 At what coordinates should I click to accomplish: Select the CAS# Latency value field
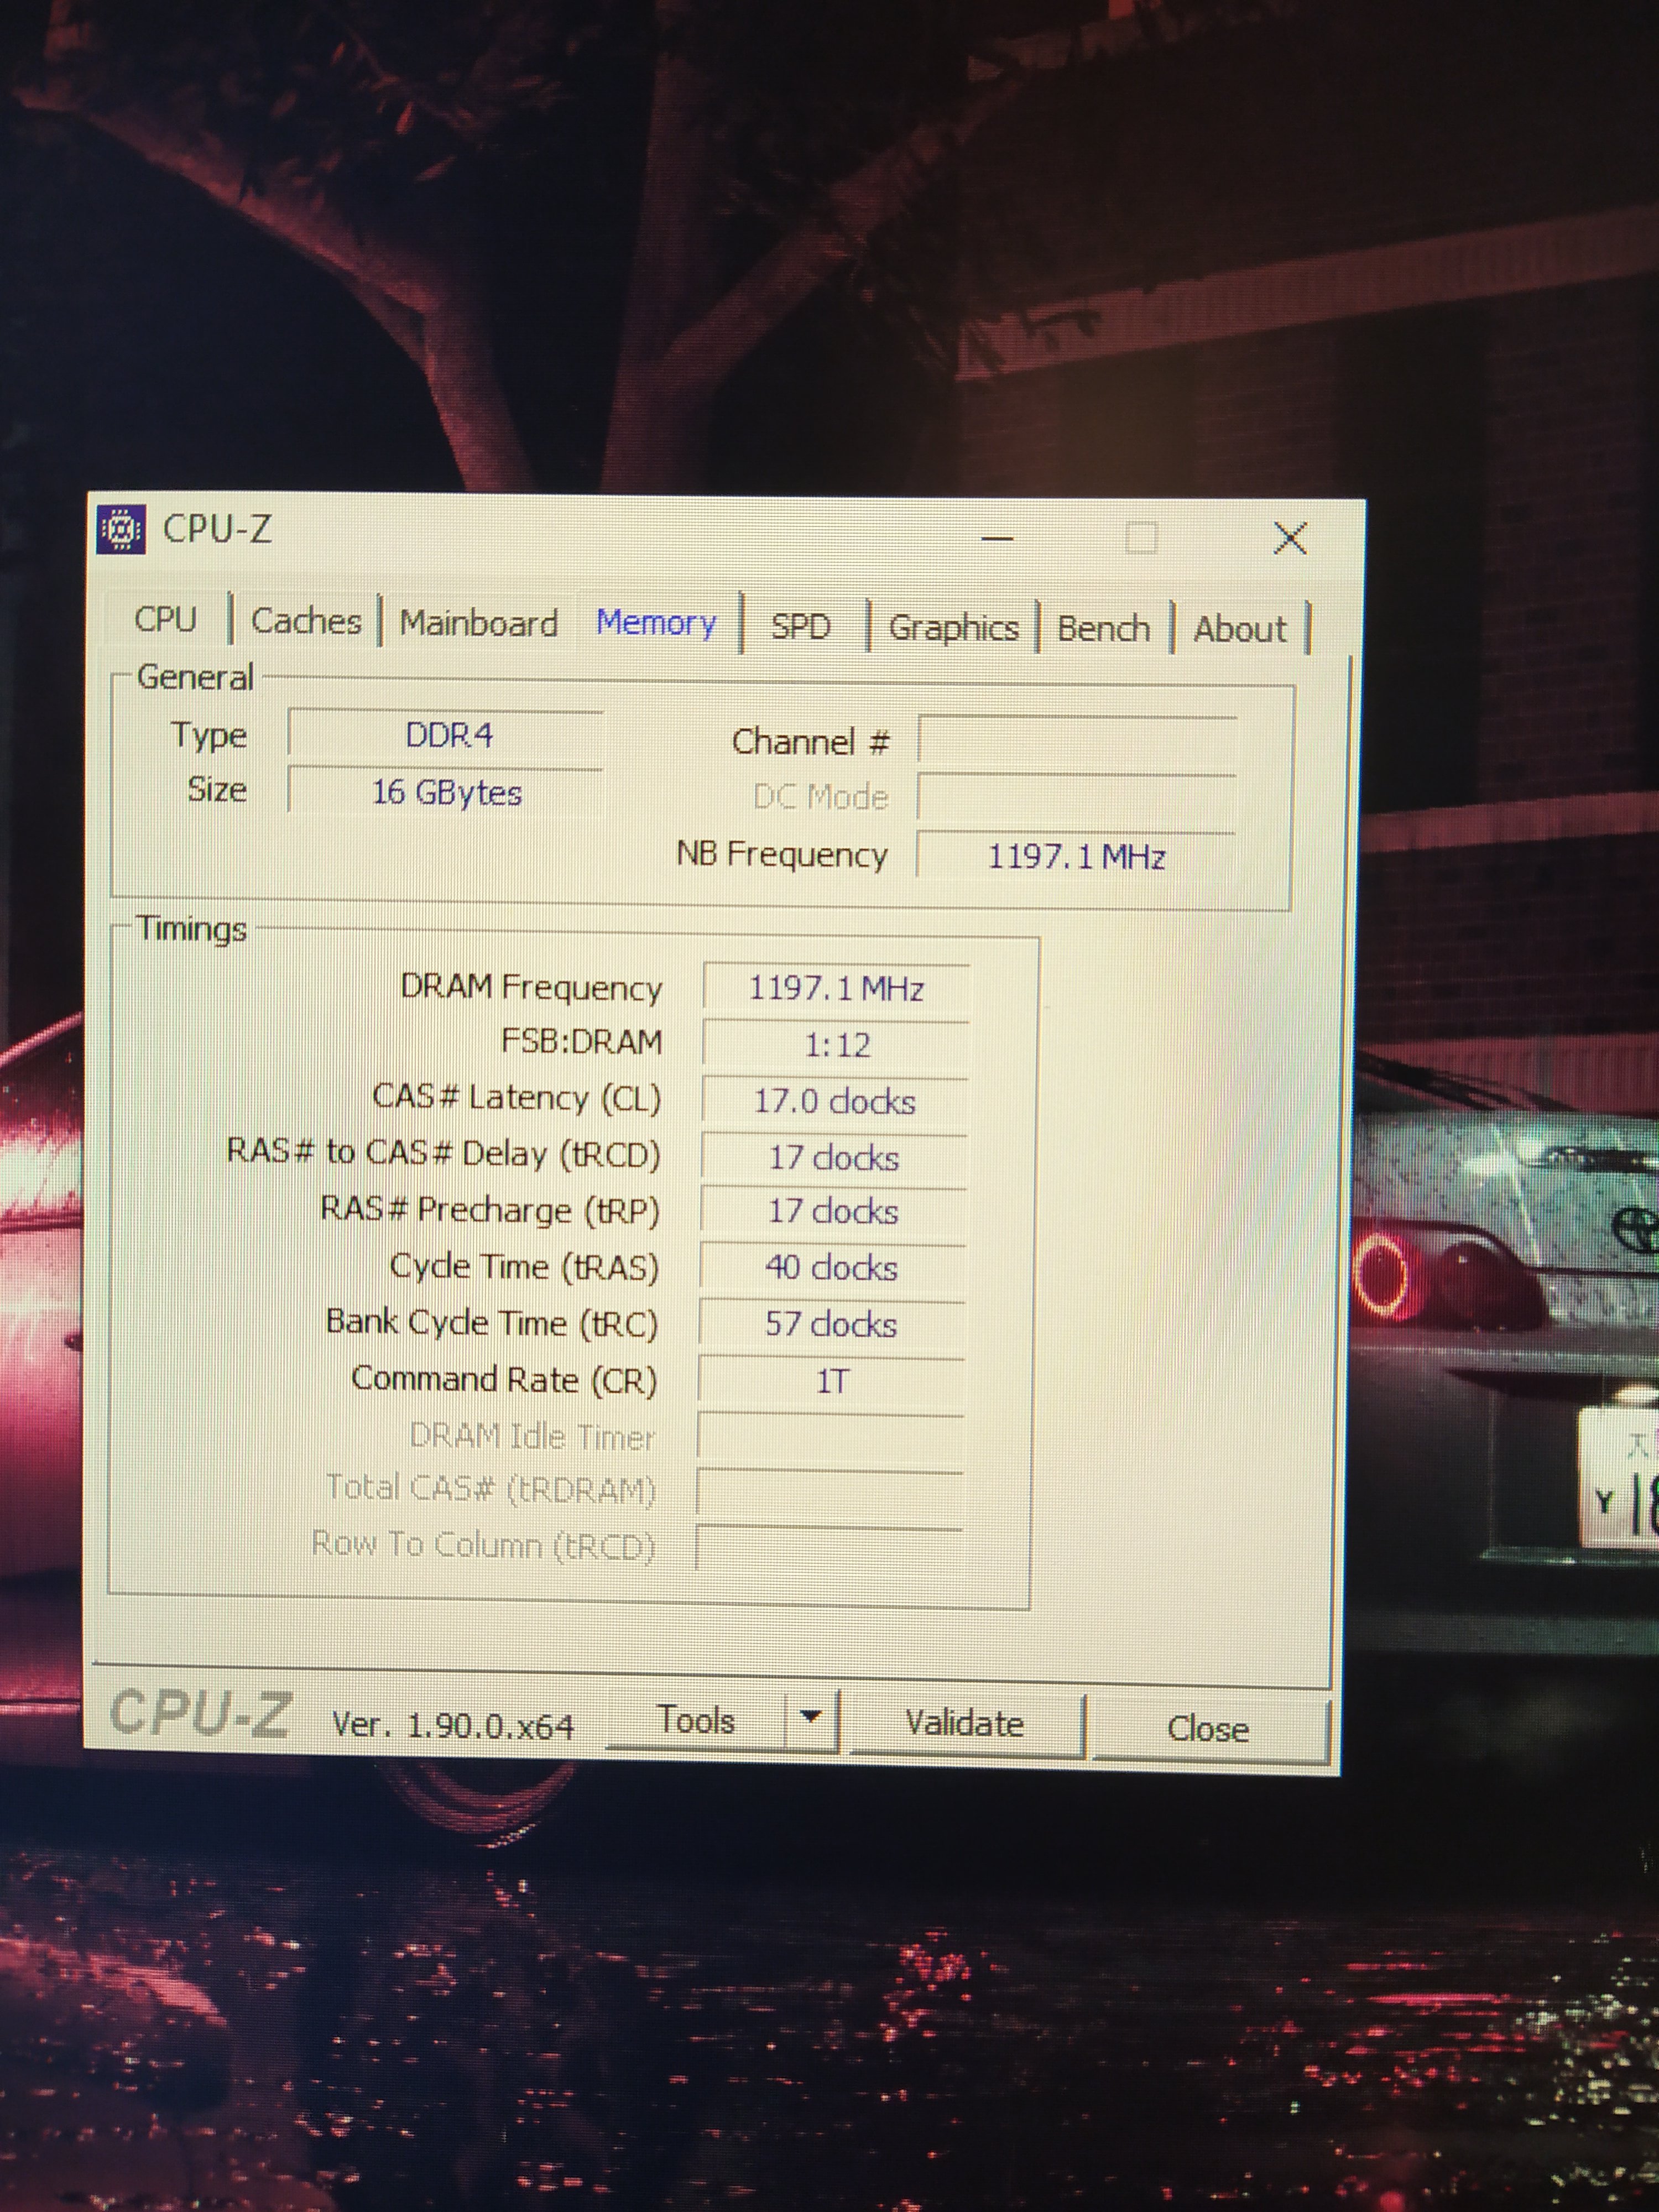[834, 1102]
